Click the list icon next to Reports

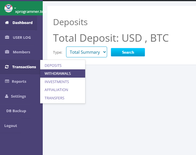[x=7, y=82]
